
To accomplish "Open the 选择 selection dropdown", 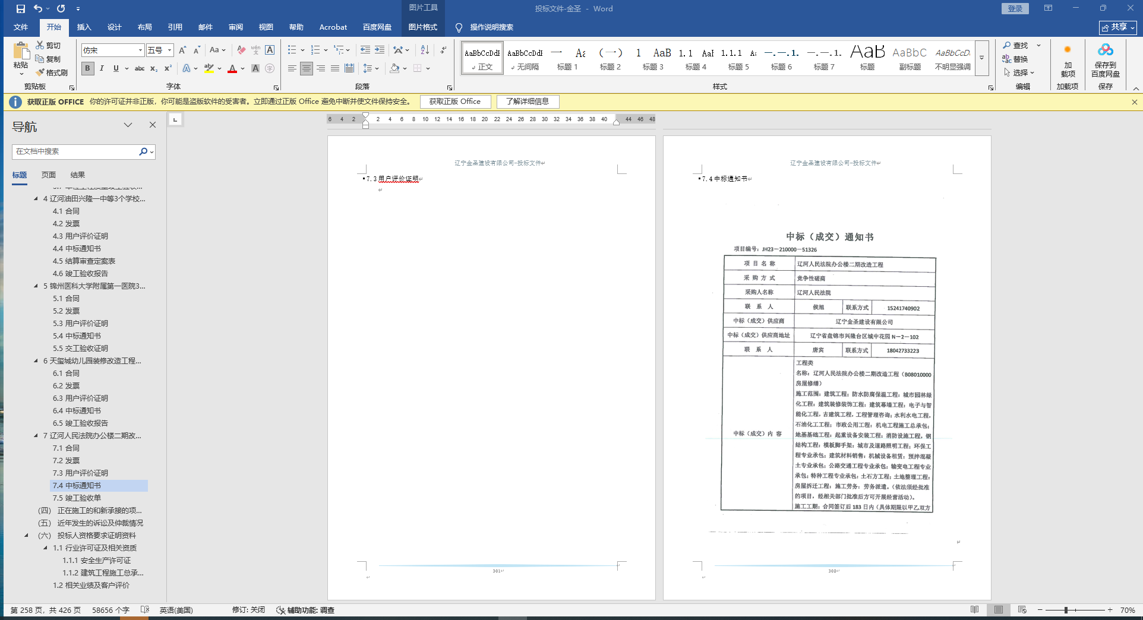I will (x=1019, y=72).
